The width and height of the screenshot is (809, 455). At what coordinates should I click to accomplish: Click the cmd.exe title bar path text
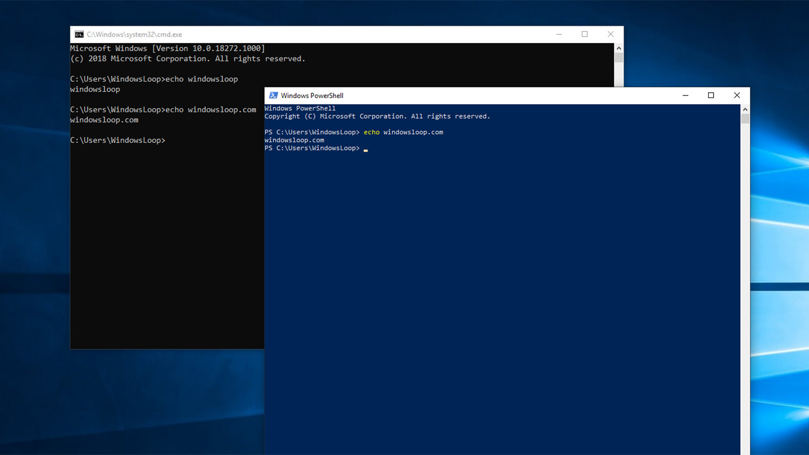click(134, 34)
